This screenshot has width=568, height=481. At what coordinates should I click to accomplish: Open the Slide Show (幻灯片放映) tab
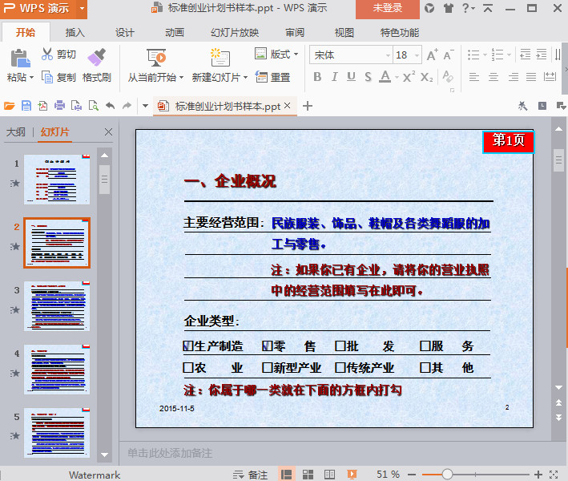coord(235,33)
